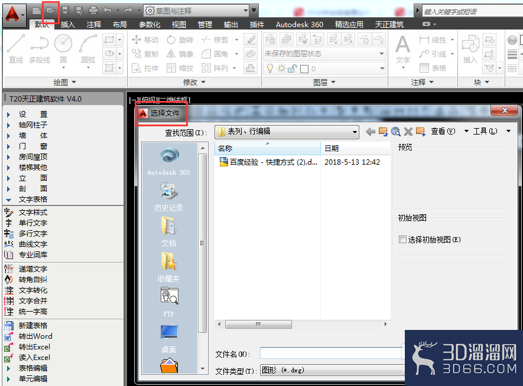Click the Print/plot icon
Viewport: 523px width, 386px height.
pyautogui.click(x=93, y=11)
